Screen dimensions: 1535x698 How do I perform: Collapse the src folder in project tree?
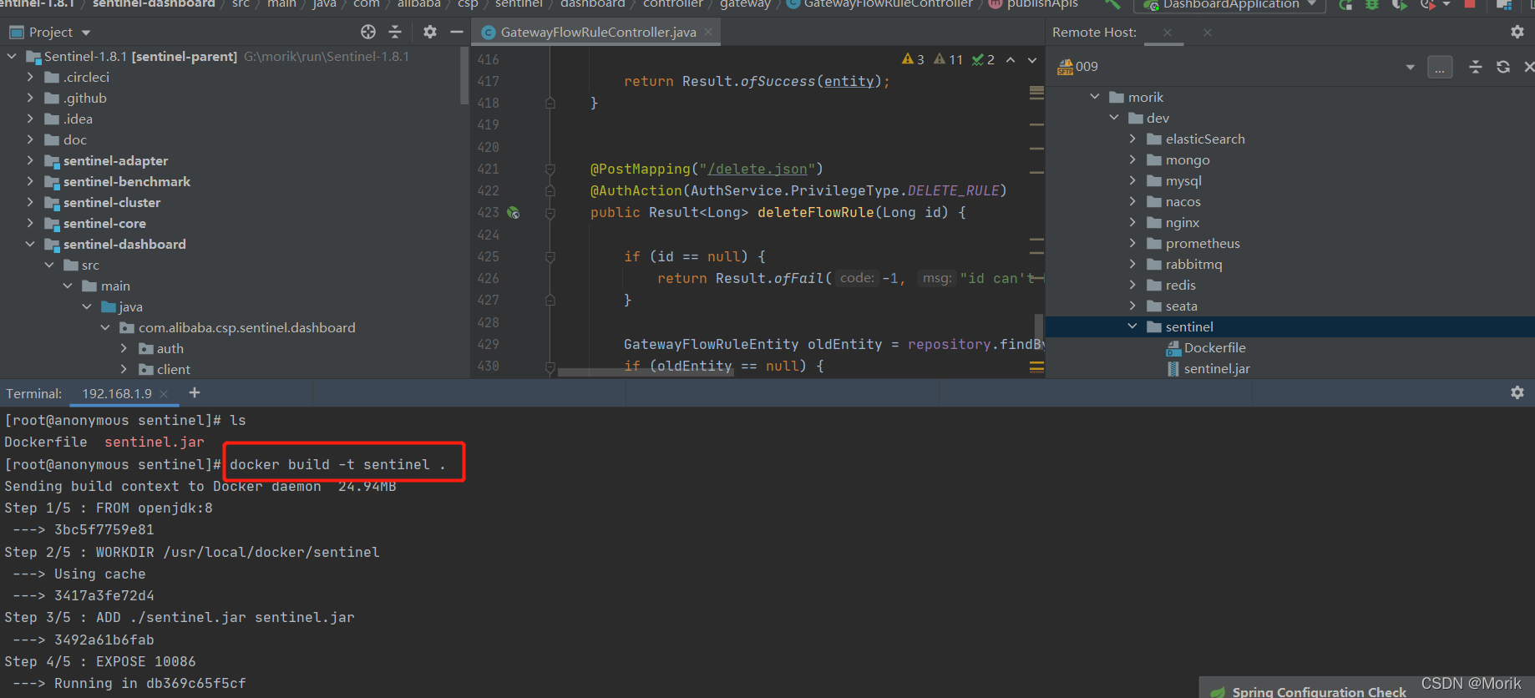[x=49, y=265]
